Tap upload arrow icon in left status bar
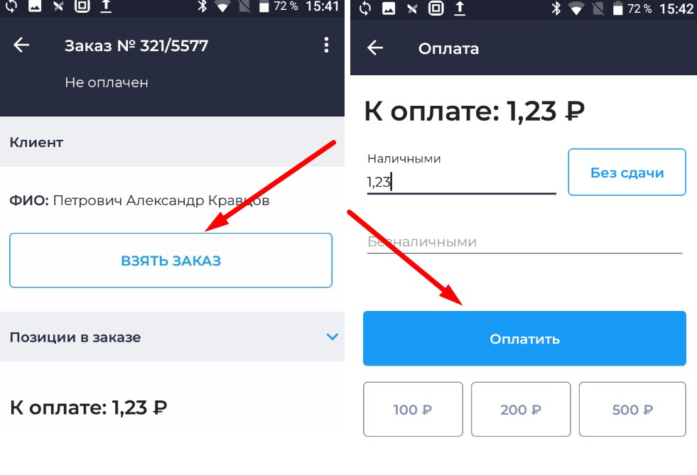This screenshot has height=475, width=697. (106, 6)
